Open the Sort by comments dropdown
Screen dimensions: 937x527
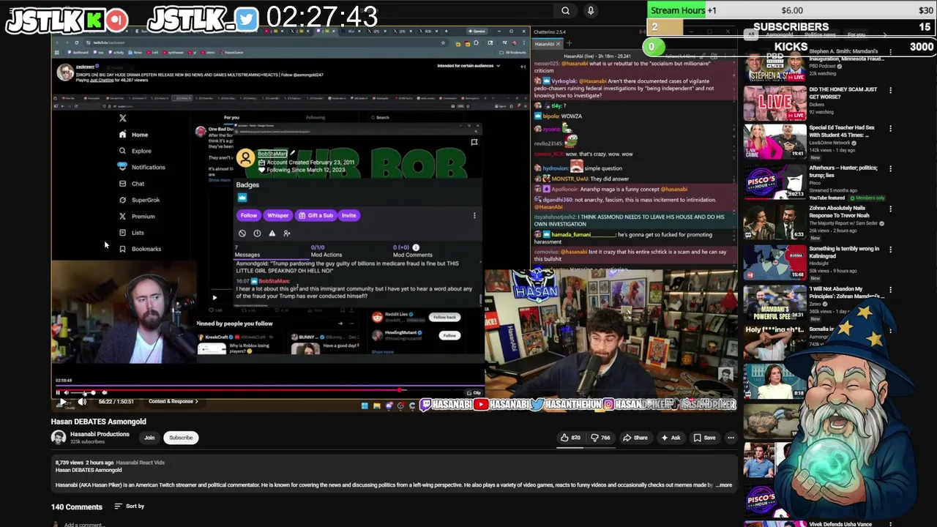pos(130,507)
